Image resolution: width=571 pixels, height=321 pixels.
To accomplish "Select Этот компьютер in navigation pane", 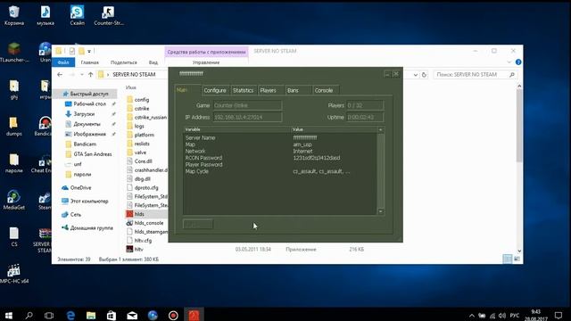I will tap(89, 201).
